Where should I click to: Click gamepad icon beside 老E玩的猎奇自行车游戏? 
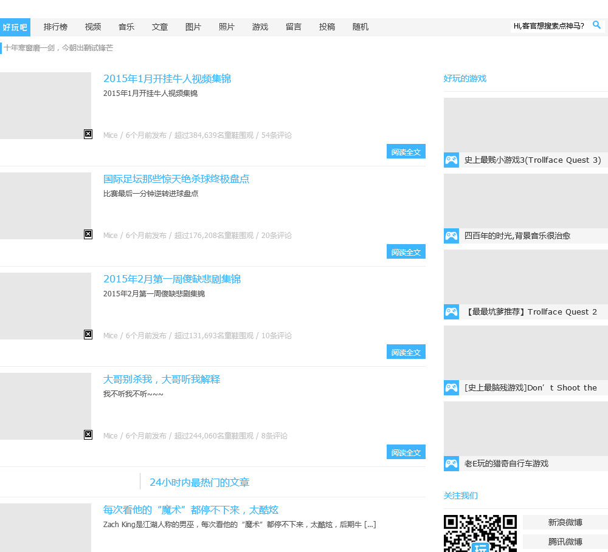[x=451, y=464]
